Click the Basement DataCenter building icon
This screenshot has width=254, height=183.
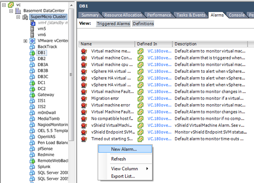point(18,11)
